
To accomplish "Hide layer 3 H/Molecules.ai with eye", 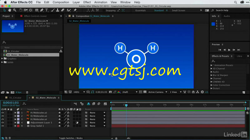I will point(2,119).
